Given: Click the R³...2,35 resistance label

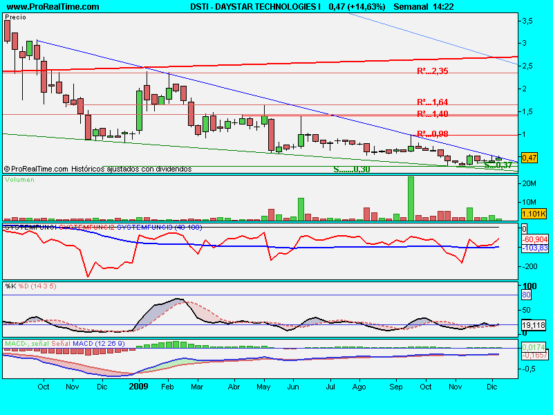Looking at the screenshot, I should (433, 71).
